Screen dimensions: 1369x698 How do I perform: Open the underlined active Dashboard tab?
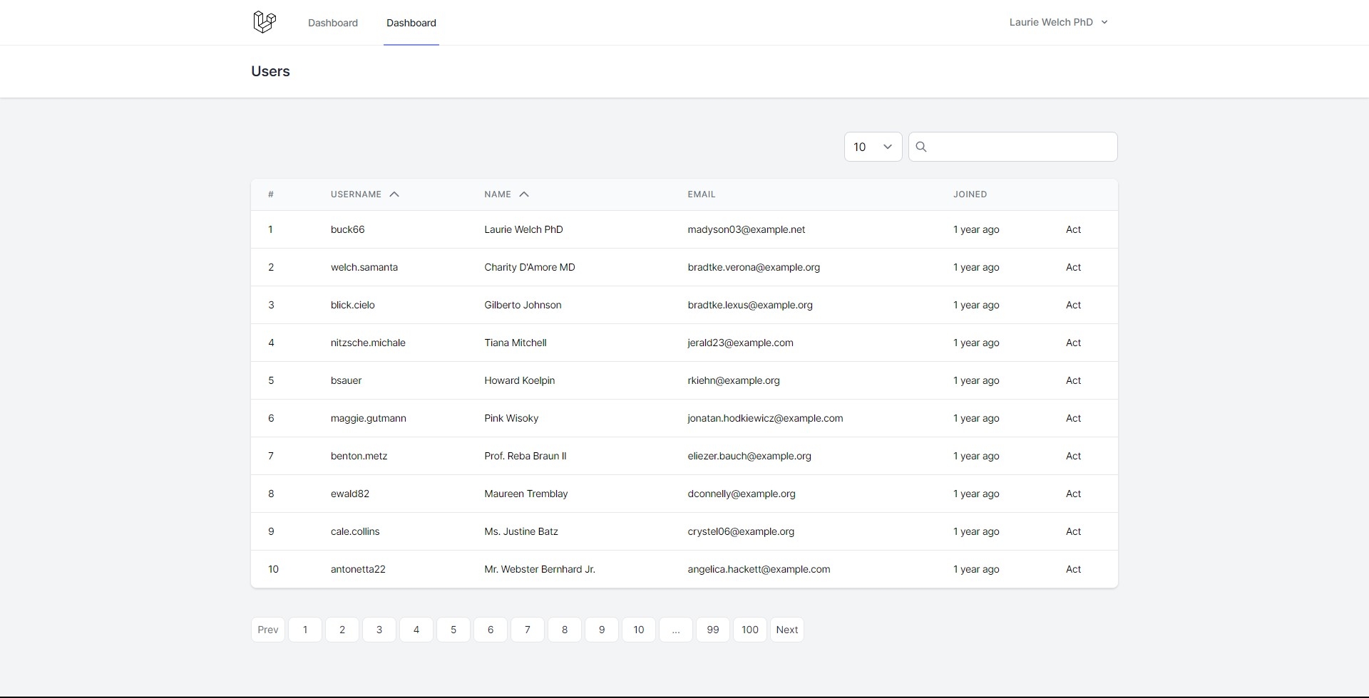click(411, 23)
